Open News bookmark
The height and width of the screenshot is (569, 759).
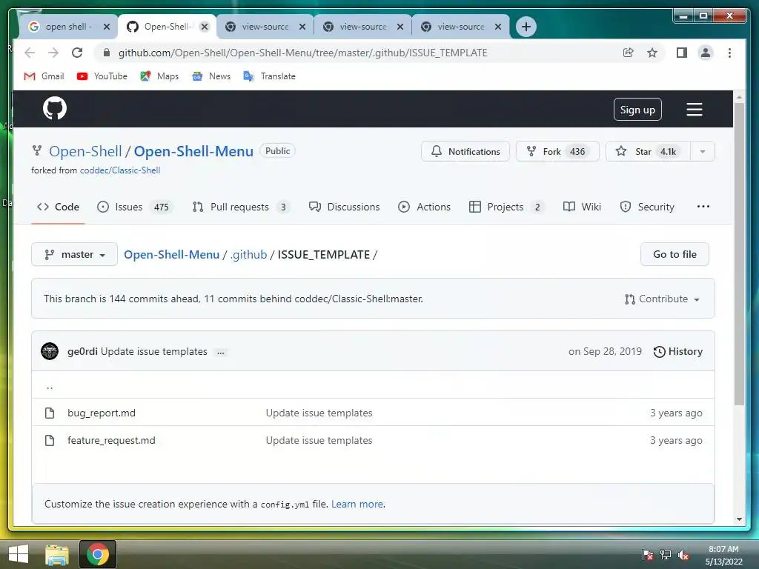pyautogui.click(x=211, y=76)
